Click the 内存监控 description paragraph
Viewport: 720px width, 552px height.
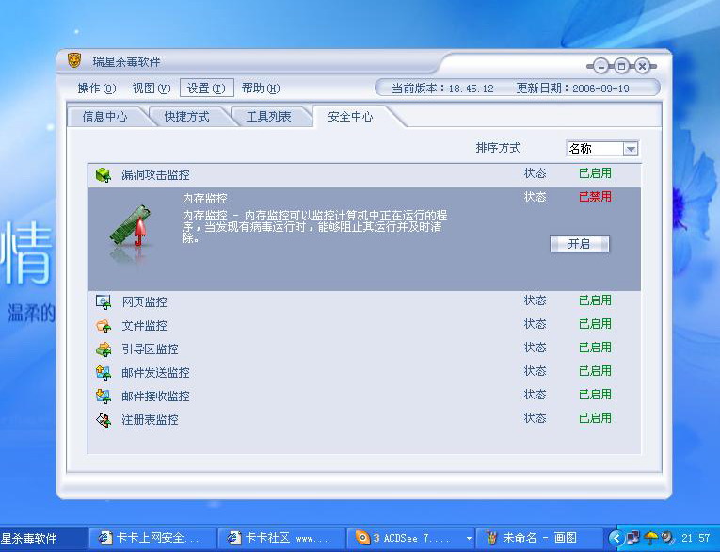[x=314, y=227]
